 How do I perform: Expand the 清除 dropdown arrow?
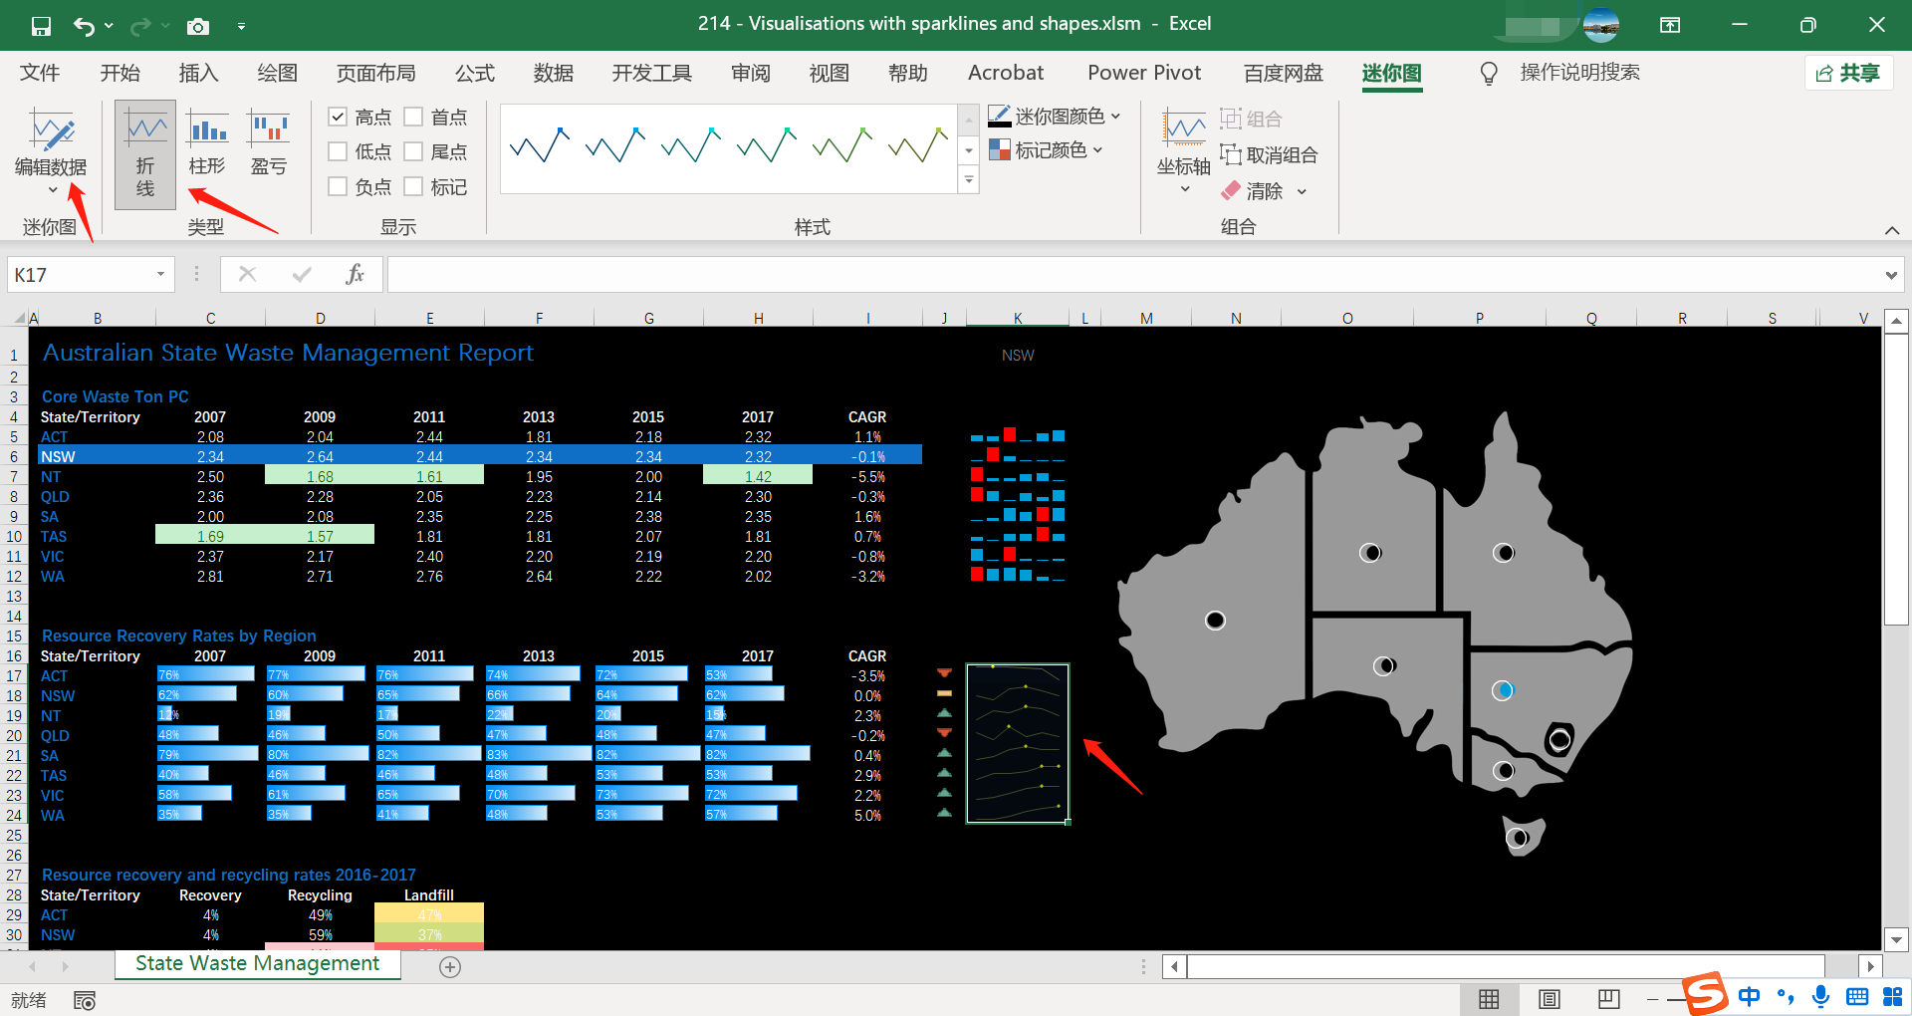click(x=1302, y=191)
